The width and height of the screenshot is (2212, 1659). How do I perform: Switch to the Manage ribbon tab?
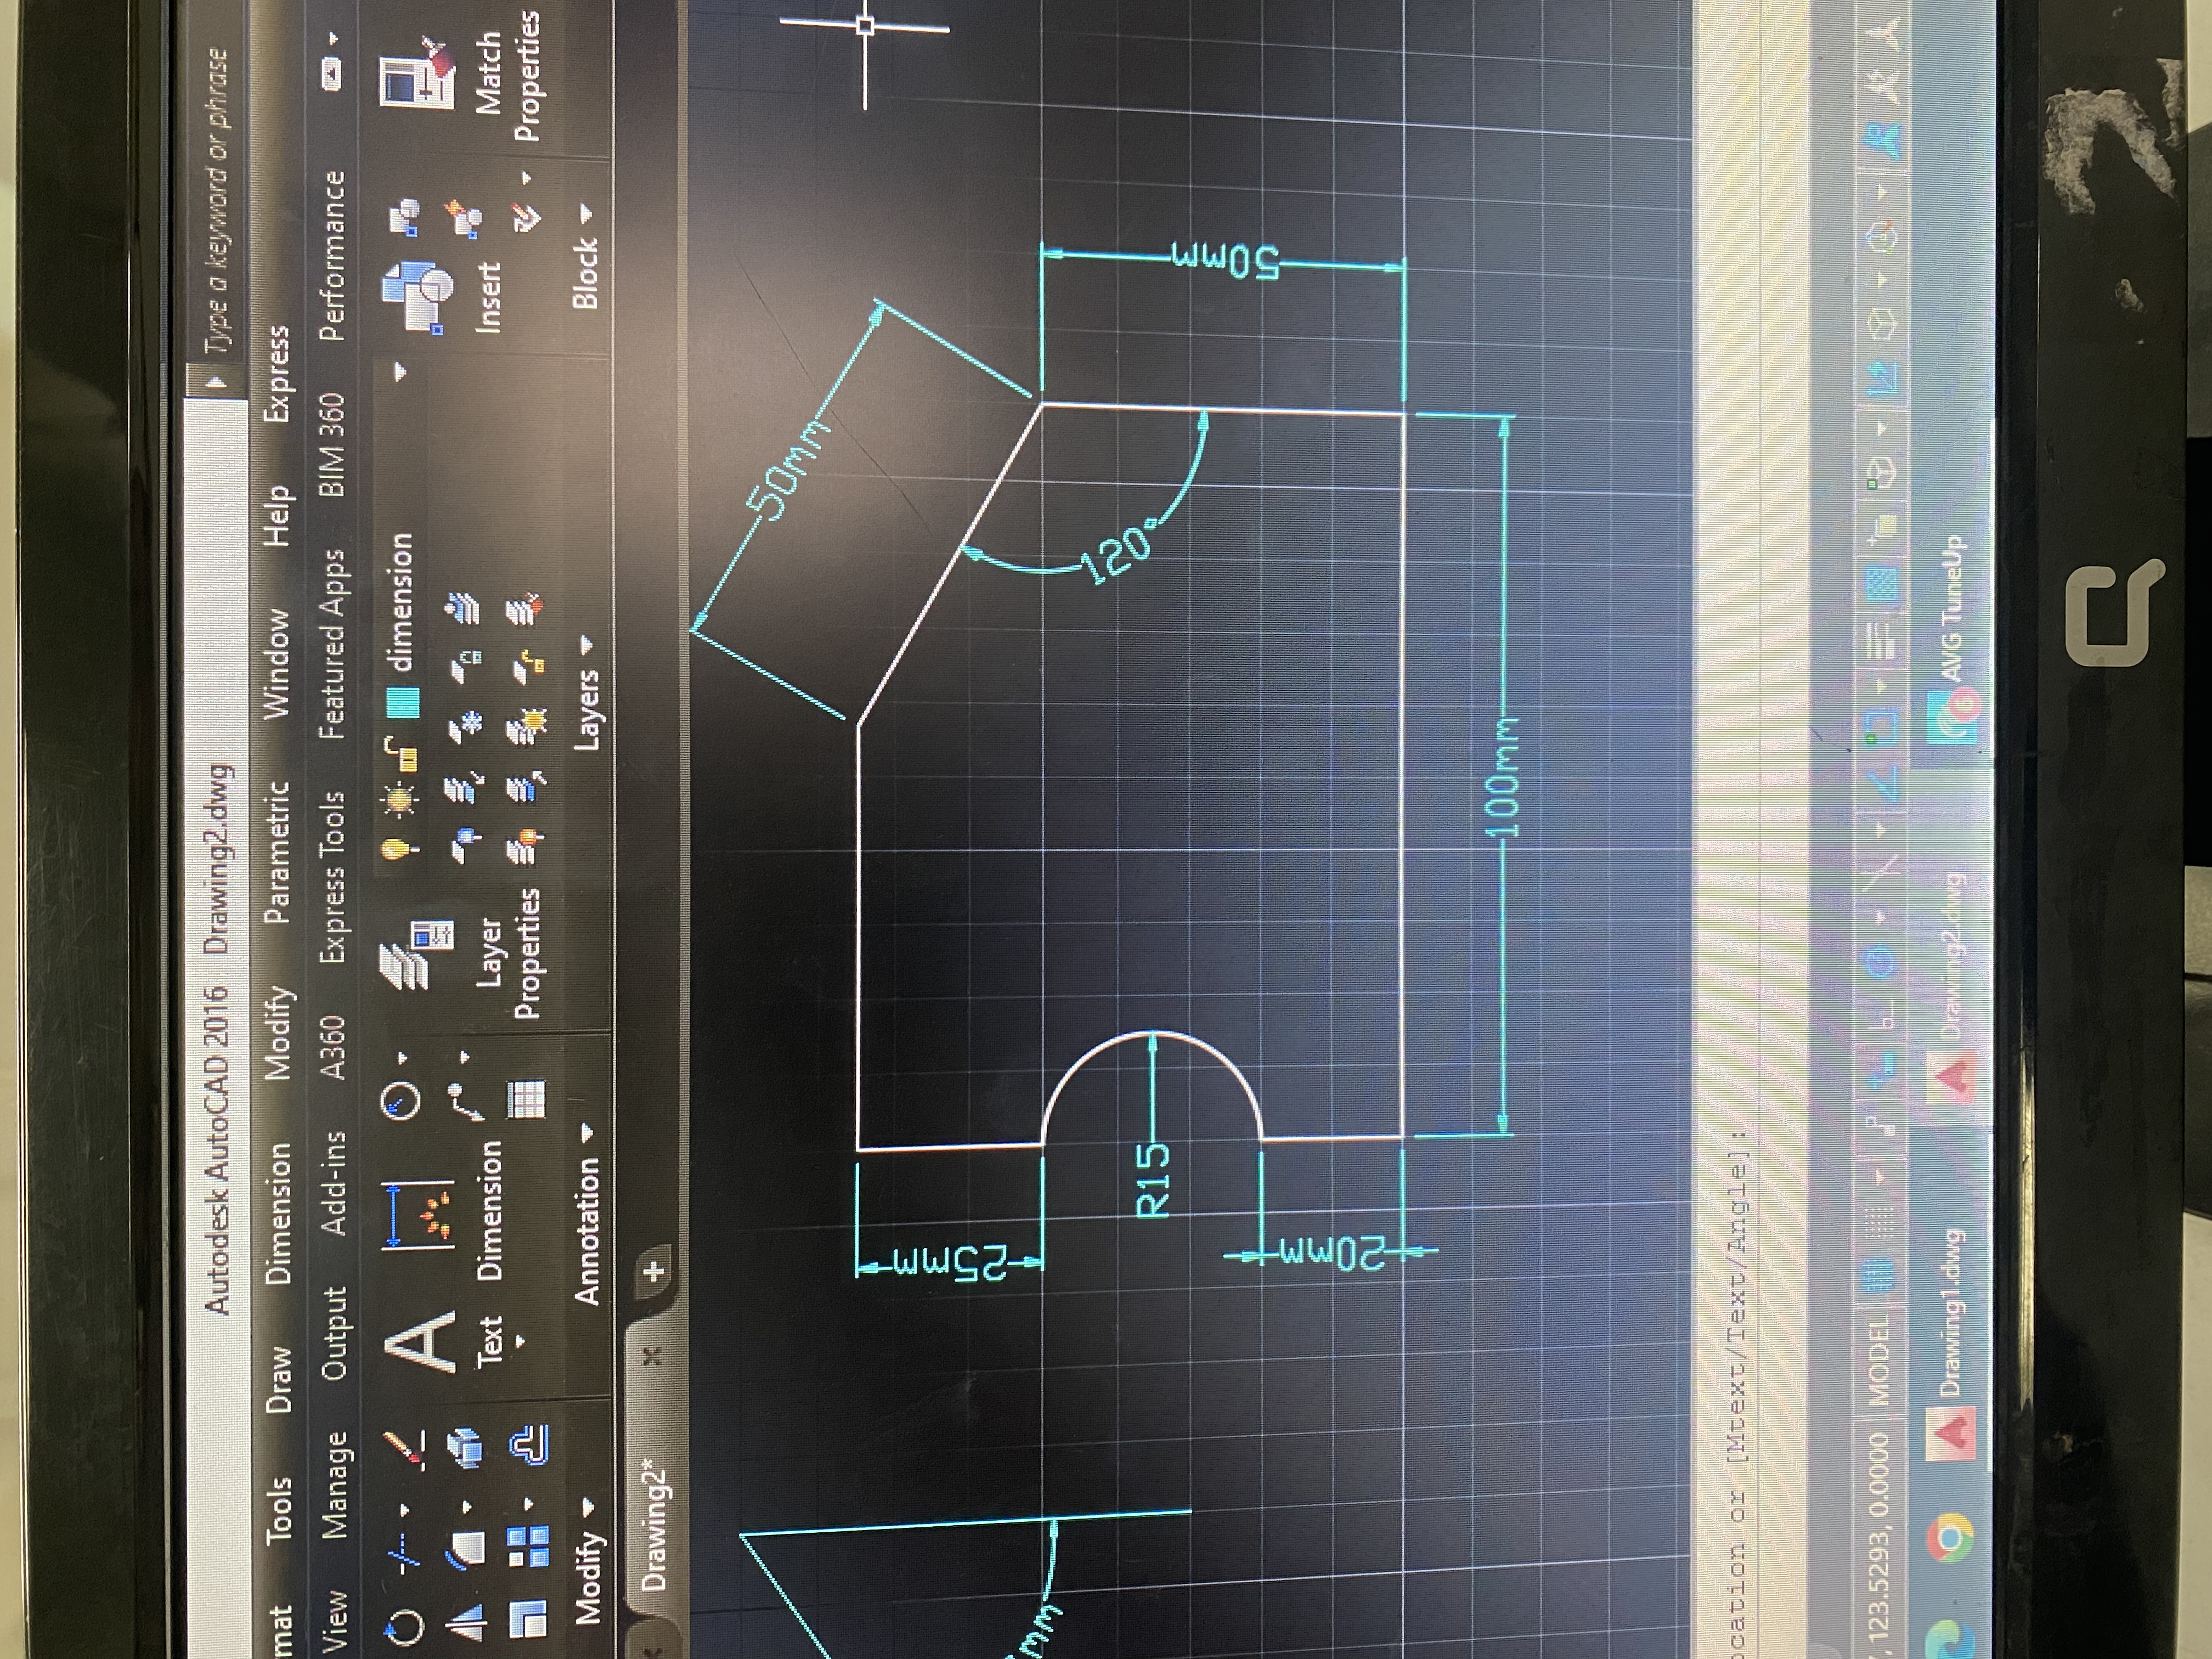tap(334, 1485)
